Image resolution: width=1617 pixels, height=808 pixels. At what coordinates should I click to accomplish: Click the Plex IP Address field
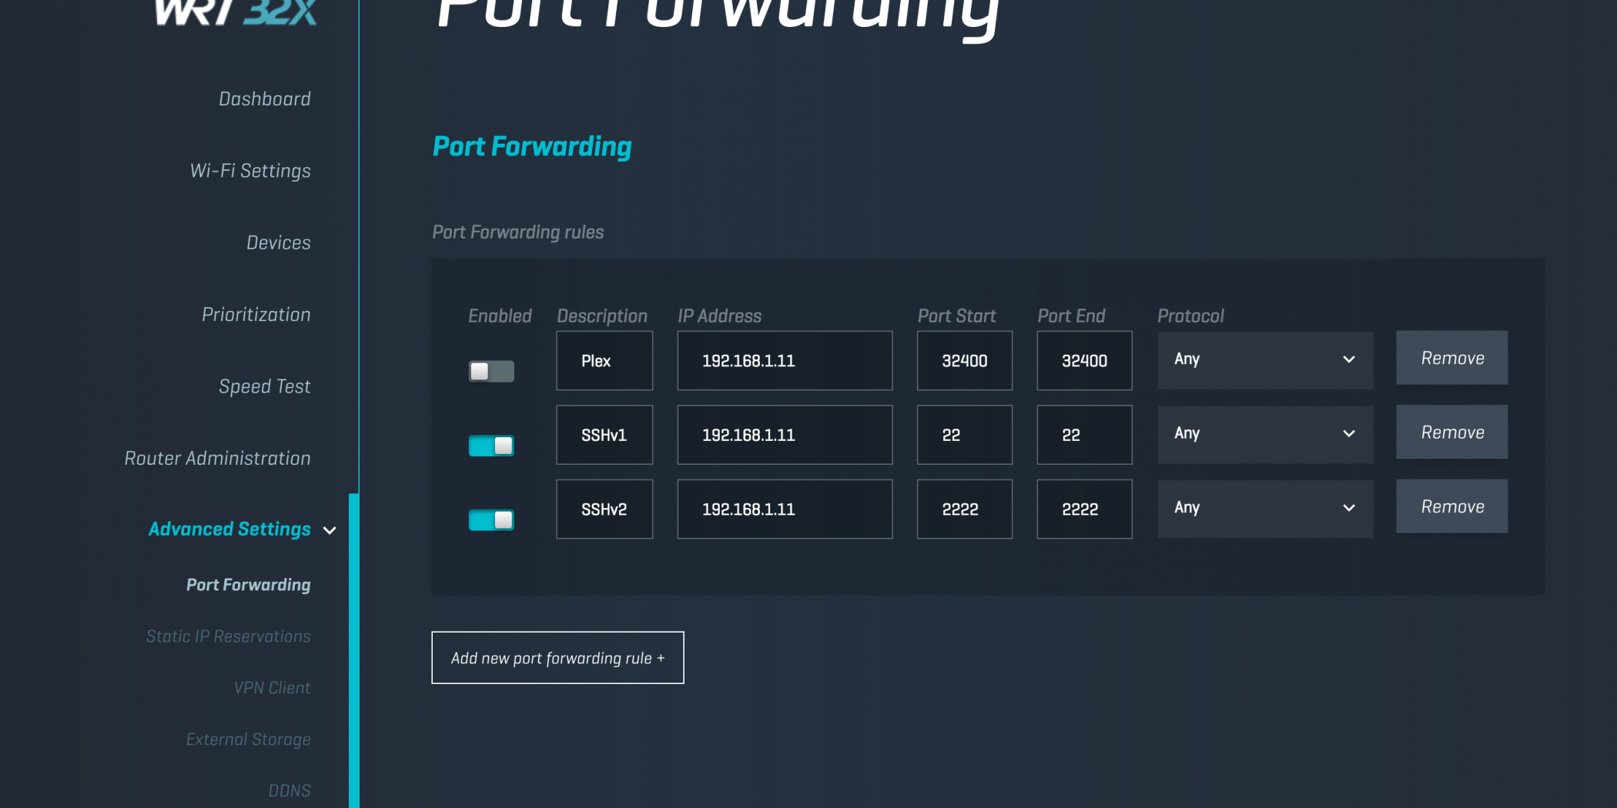pos(784,361)
